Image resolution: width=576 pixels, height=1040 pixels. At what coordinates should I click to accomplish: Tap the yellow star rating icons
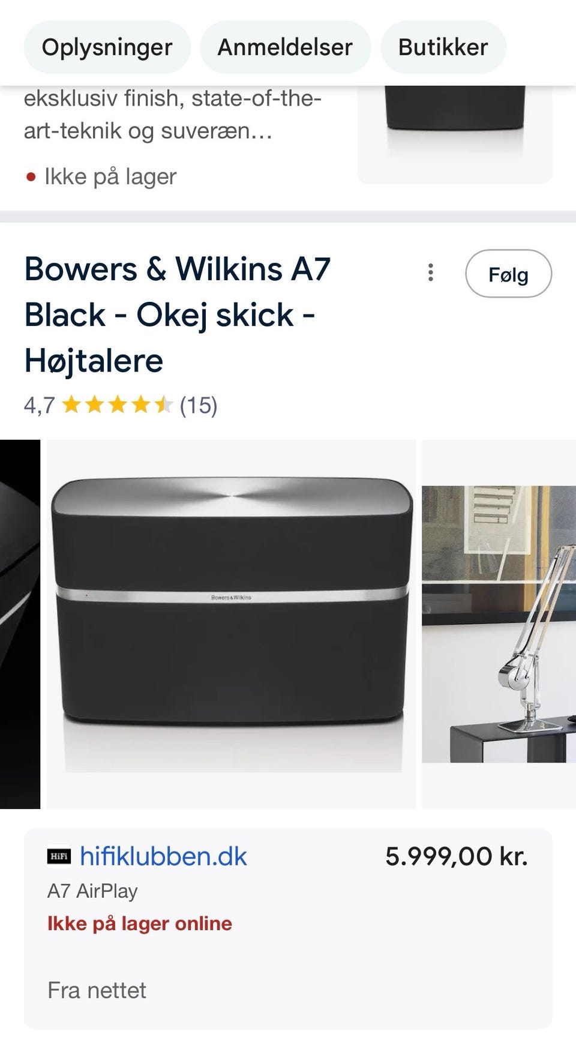(x=117, y=405)
